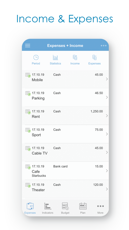This screenshot has width=129, height=230.
Task: Tap the Income coins icon
Action: (75, 57)
